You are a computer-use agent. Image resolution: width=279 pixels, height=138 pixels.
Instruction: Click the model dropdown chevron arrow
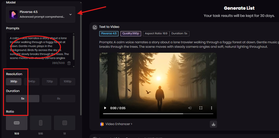pos(71,14)
